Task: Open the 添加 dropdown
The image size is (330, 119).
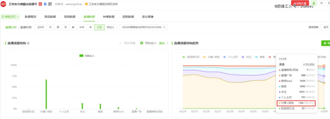Action: pyautogui.click(x=163, y=43)
